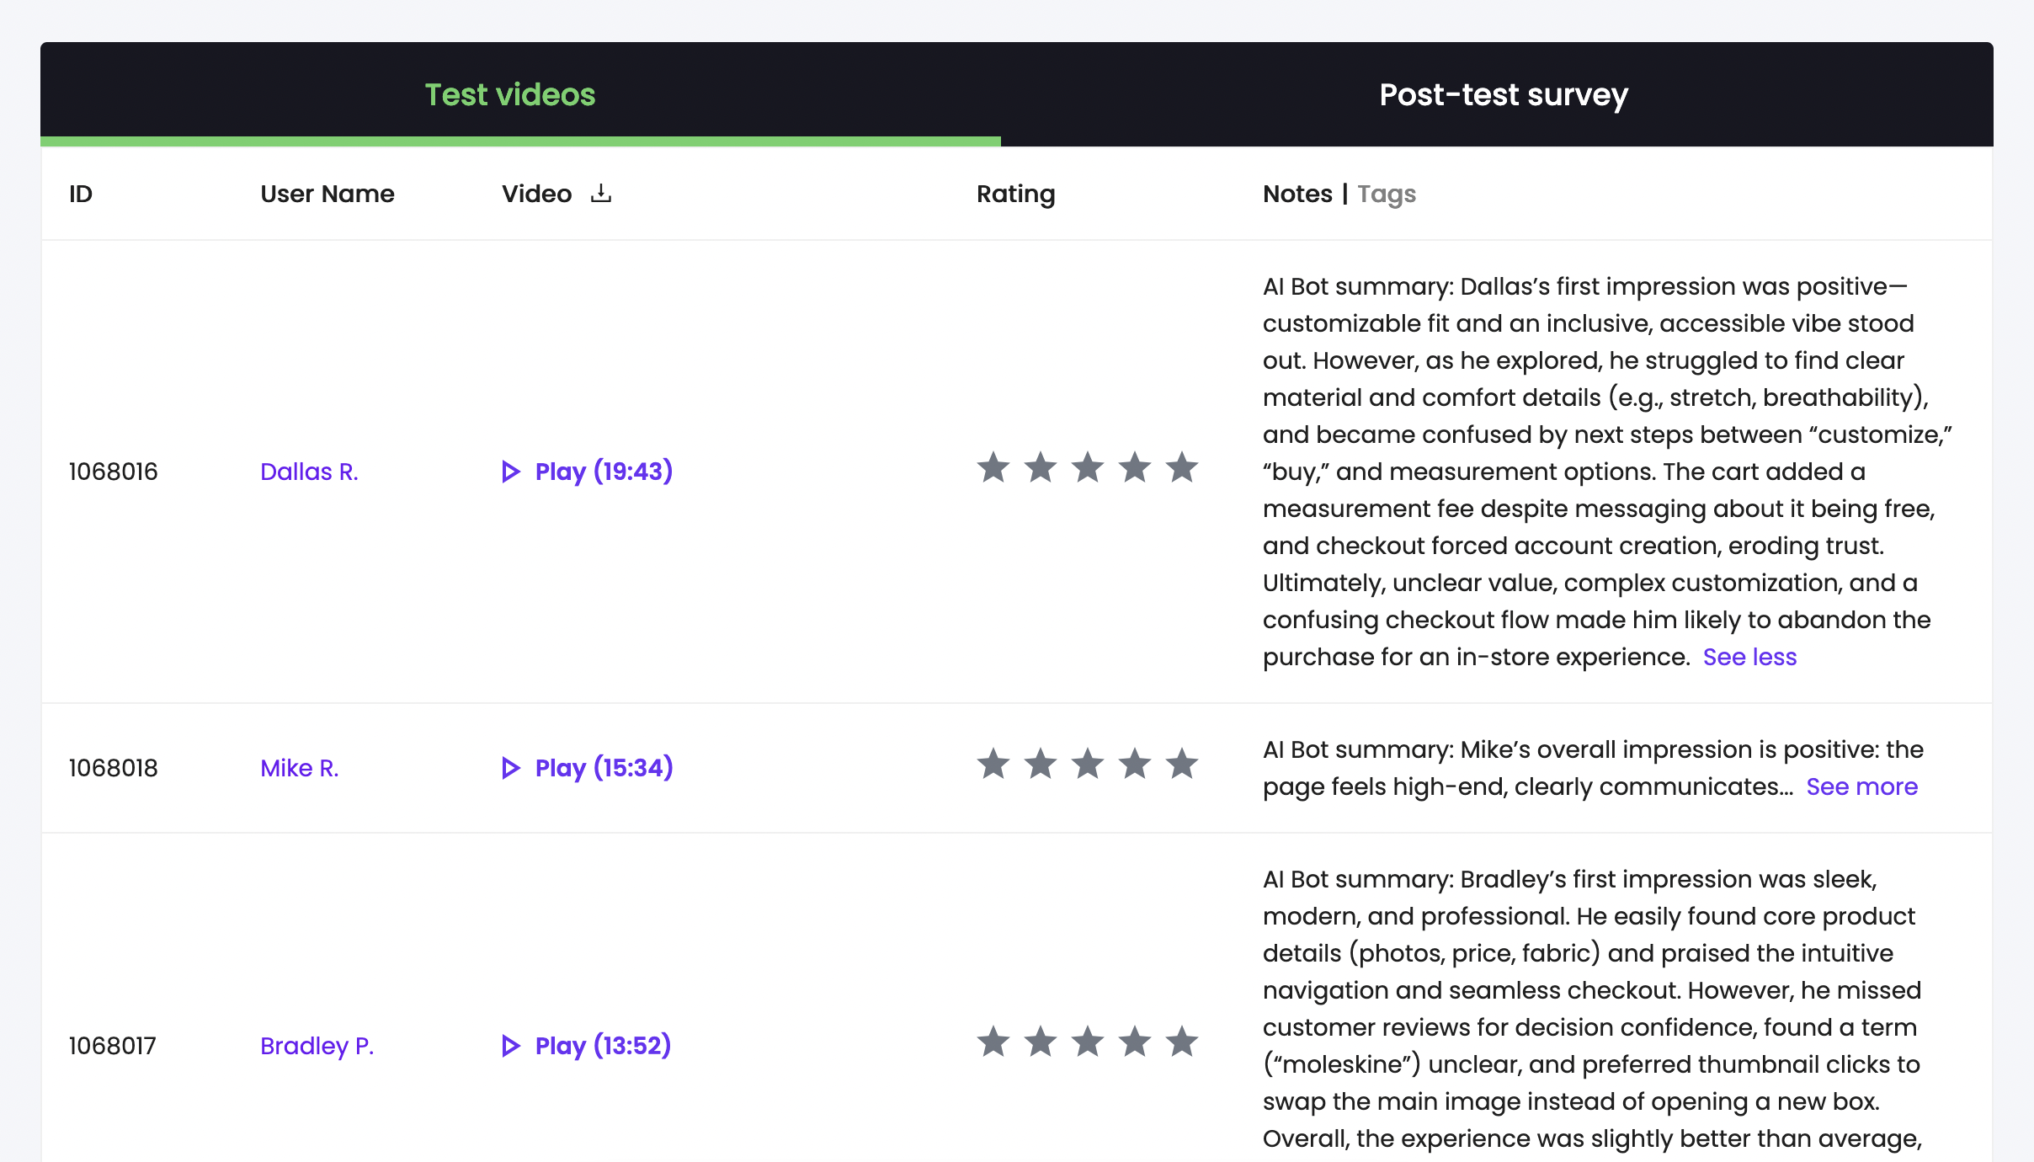Play Dallas R.'s 19:43 video
The height and width of the screenshot is (1162, 2034).
tap(588, 472)
